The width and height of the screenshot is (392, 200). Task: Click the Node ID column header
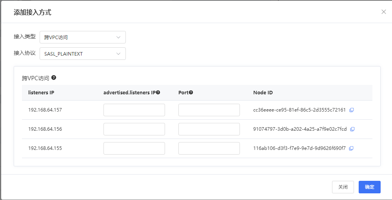pos(263,93)
